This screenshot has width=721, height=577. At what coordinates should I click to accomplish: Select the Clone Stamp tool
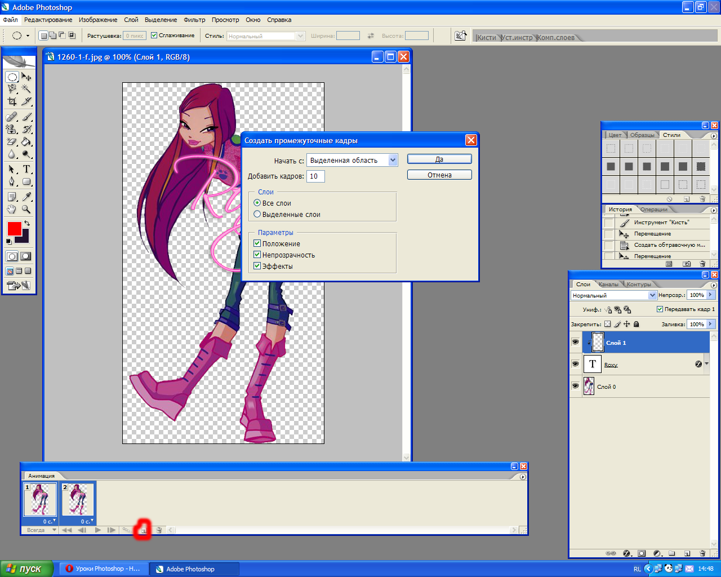click(12, 129)
